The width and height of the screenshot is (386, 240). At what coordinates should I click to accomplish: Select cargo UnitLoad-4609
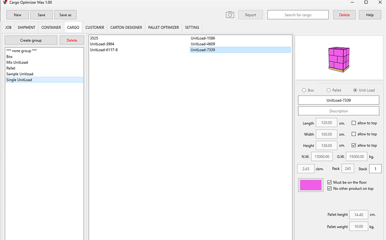240,44
